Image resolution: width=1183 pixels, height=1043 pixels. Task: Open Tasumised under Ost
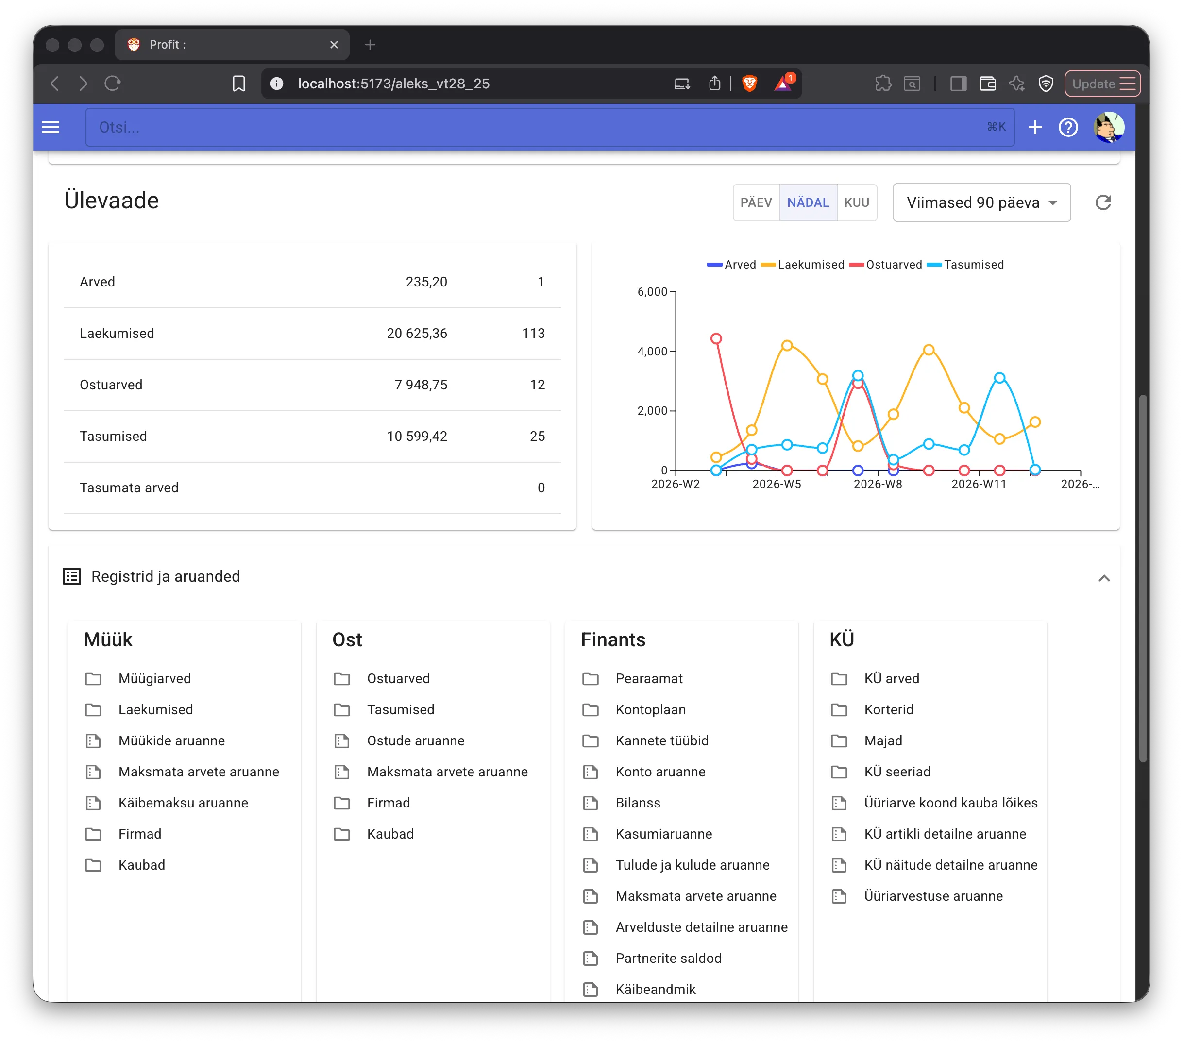coord(401,709)
